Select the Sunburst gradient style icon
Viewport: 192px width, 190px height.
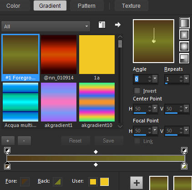tap(184, 47)
